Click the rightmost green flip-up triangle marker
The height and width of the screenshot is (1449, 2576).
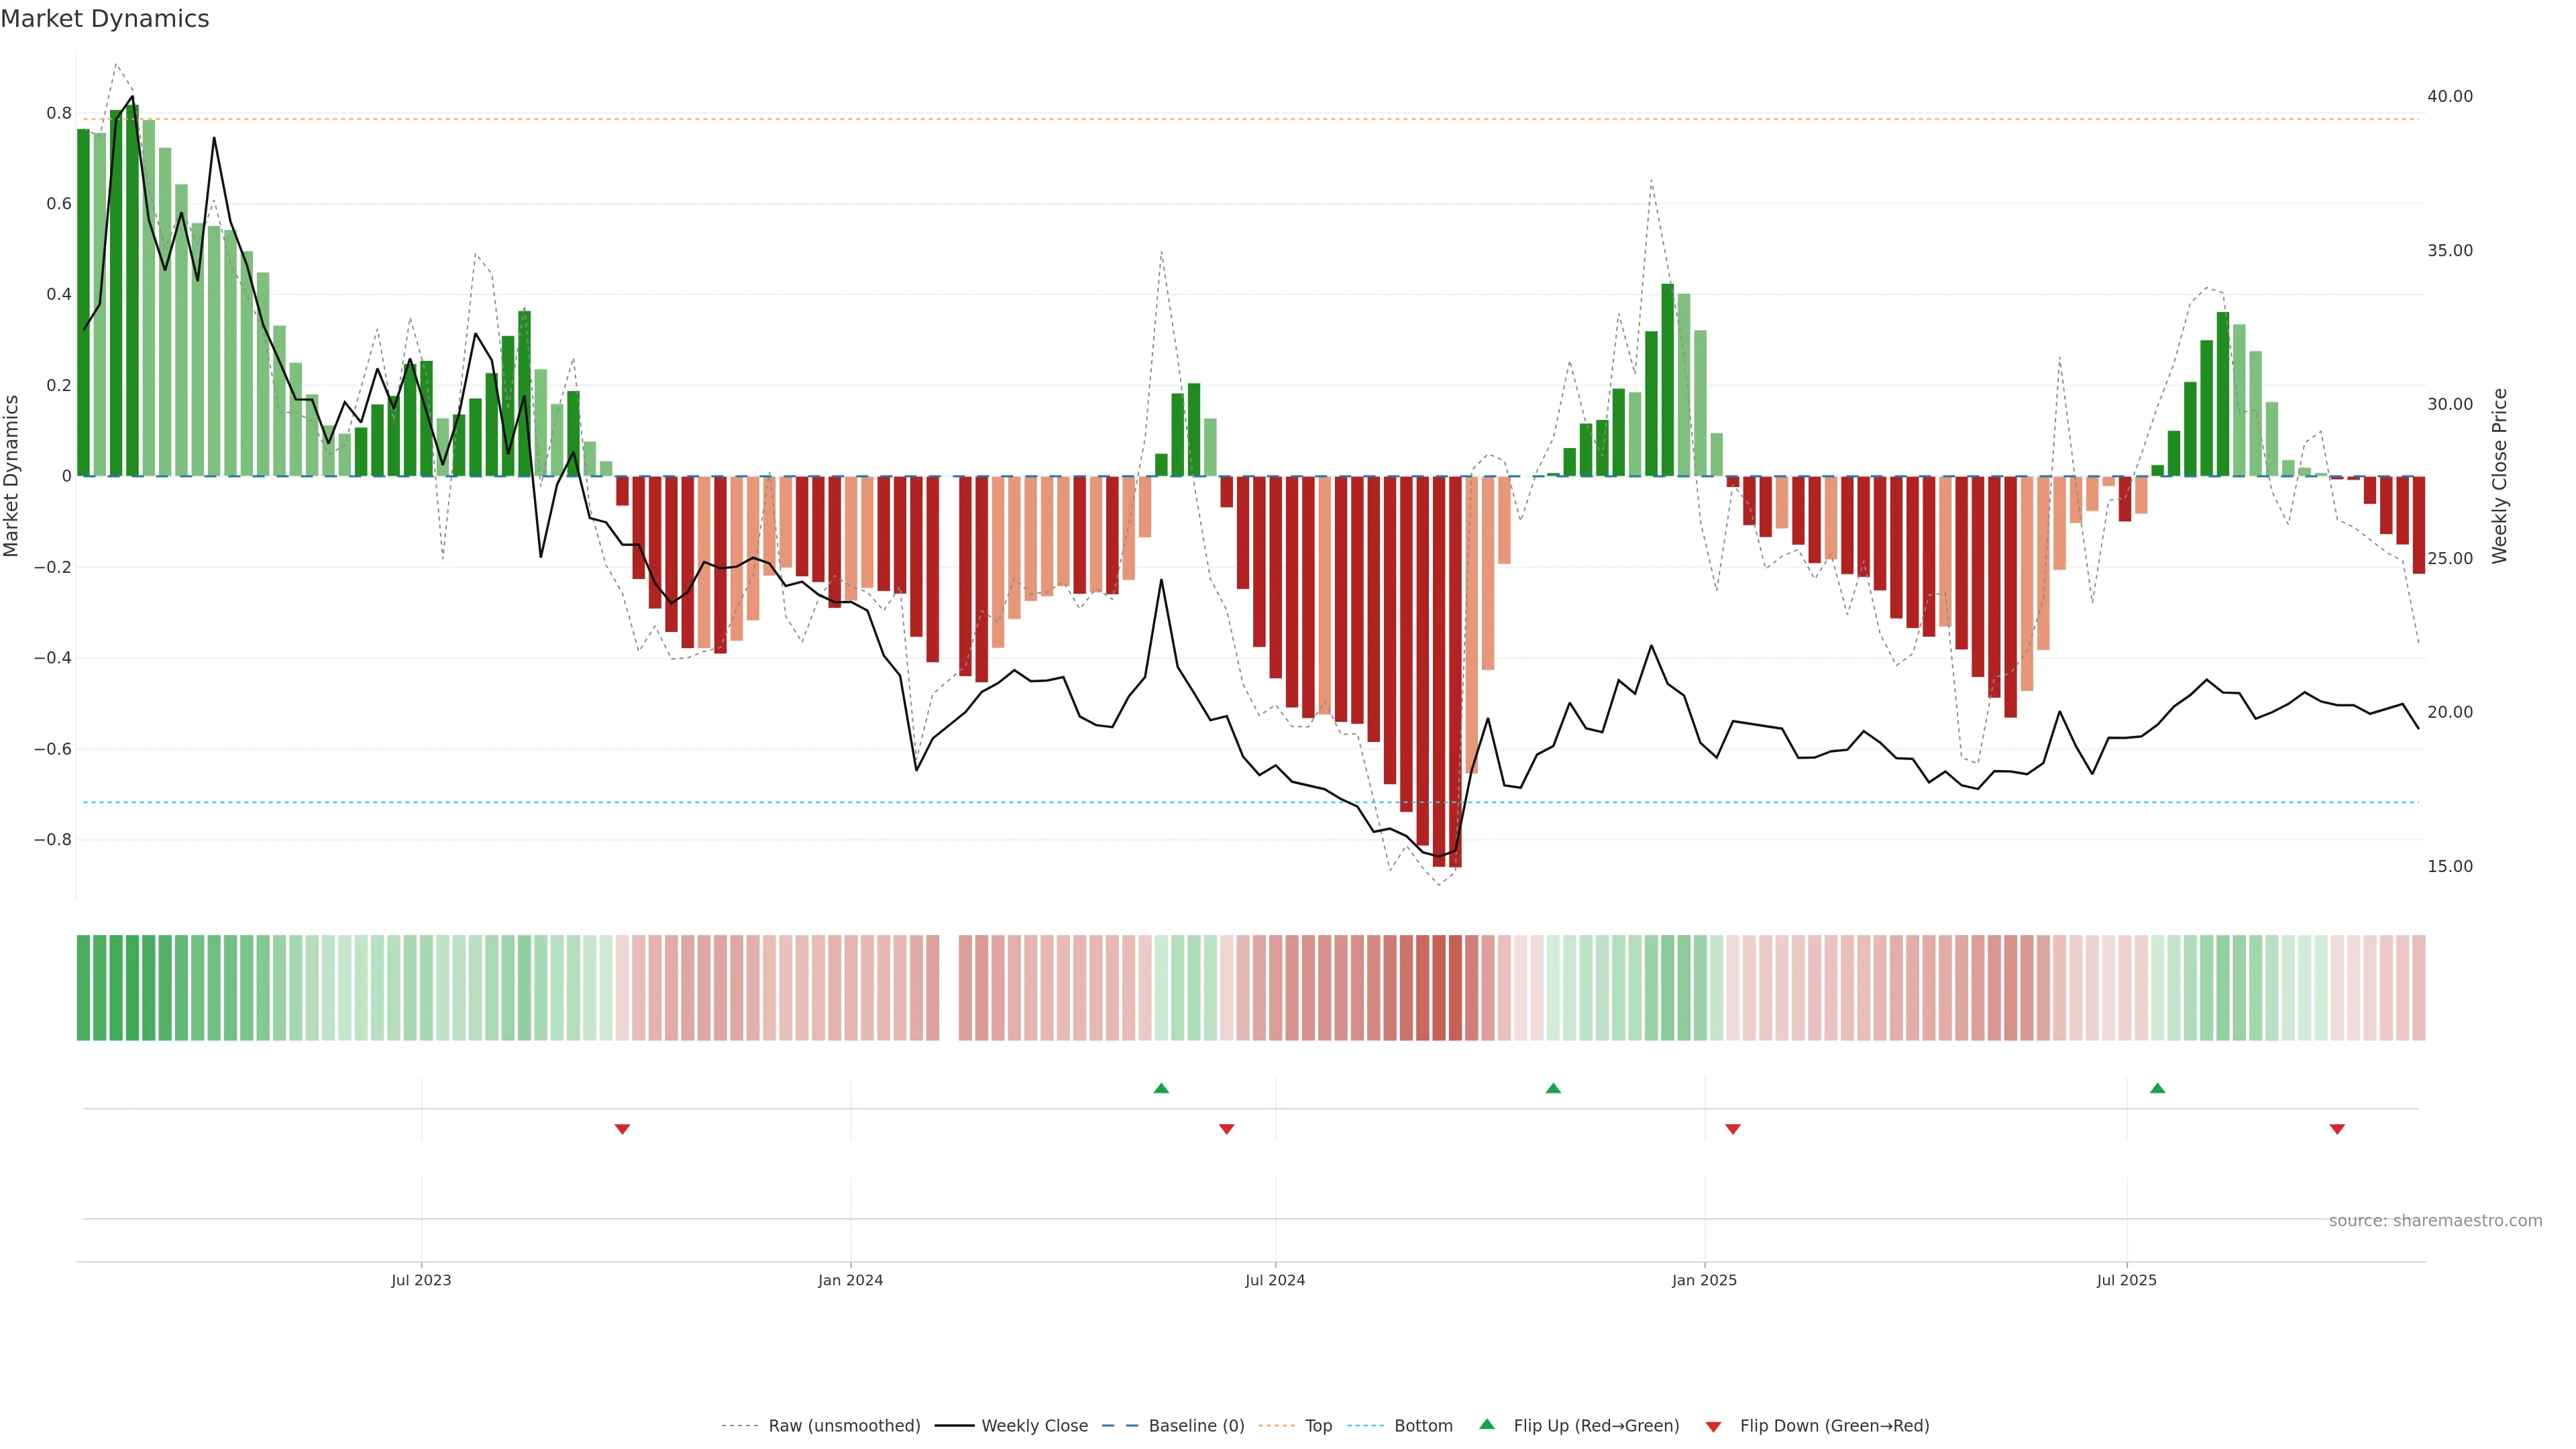(2157, 1088)
